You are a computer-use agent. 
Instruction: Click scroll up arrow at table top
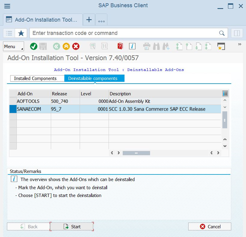[x=225, y=100]
